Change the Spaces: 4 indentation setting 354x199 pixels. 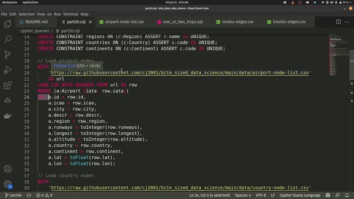[243, 195]
